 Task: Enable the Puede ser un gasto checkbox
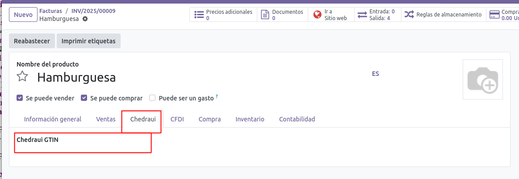[152, 98]
